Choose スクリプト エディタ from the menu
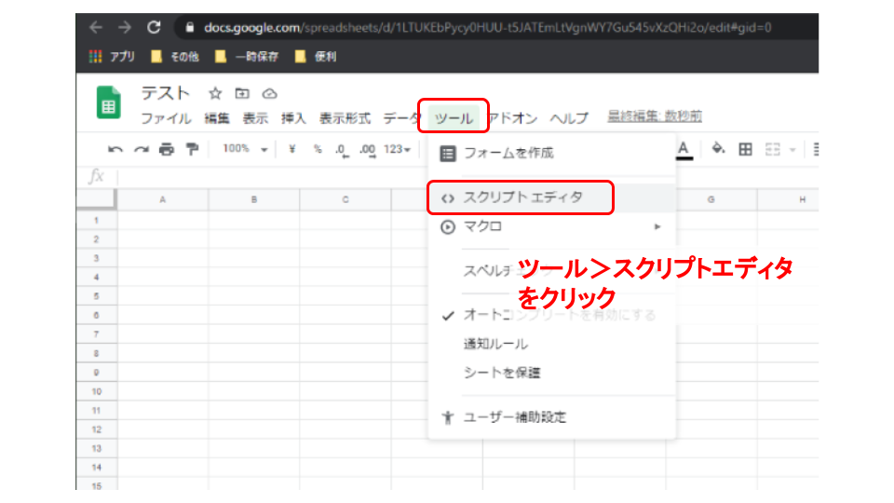894x503 pixels. (x=552, y=197)
